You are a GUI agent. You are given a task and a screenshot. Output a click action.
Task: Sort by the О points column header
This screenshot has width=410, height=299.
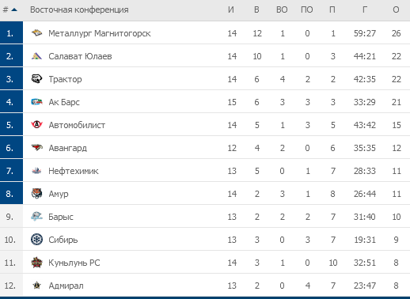pyautogui.click(x=396, y=9)
